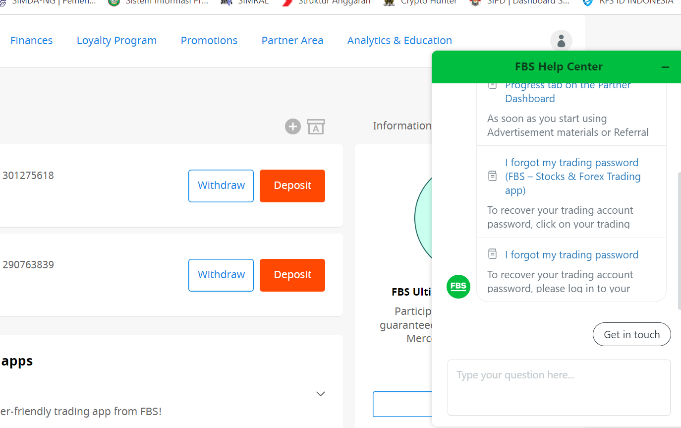Open the KFS ID INDONESIA bookmark
681x428 pixels.
pyautogui.click(x=628, y=2)
